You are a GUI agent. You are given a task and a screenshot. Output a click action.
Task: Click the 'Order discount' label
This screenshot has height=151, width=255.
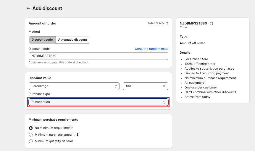click(157, 23)
